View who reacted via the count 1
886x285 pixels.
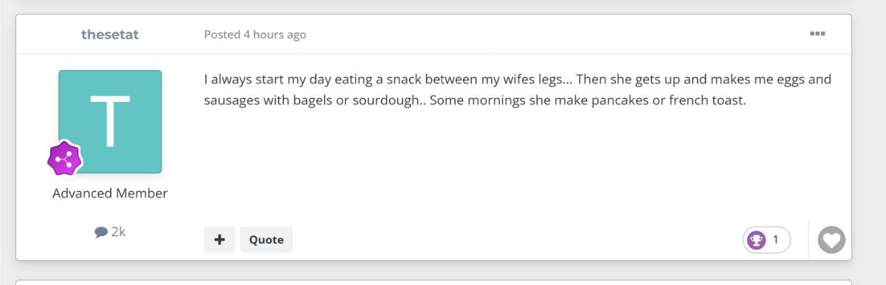click(775, 240)
